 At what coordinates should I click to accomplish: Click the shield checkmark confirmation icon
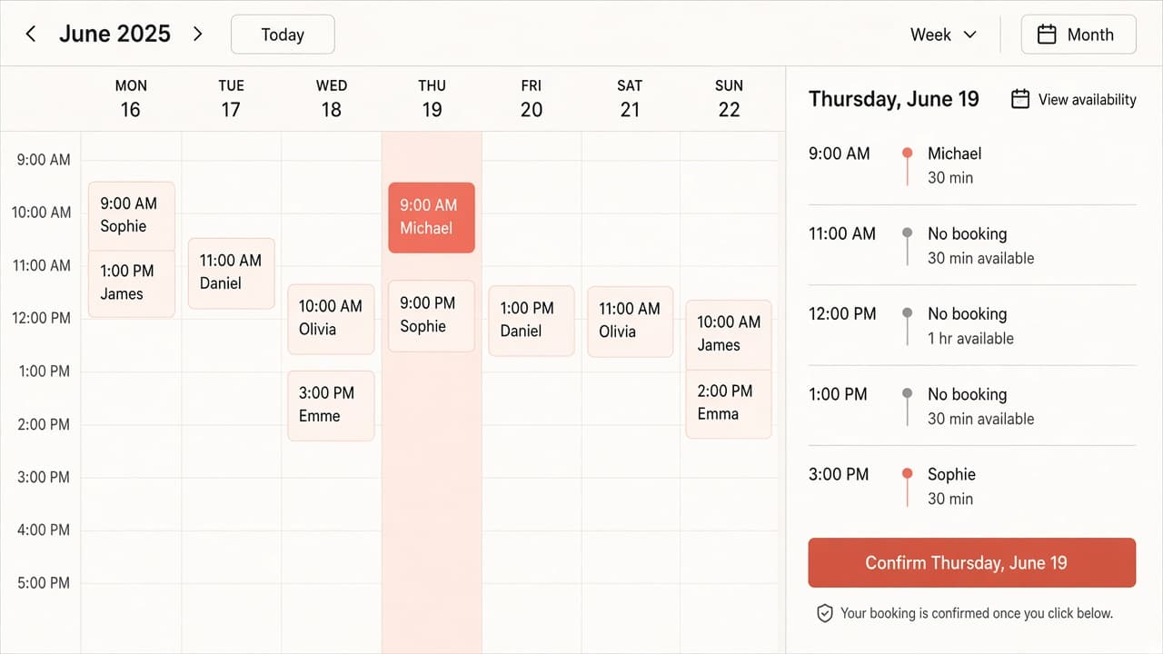[825, 613]
